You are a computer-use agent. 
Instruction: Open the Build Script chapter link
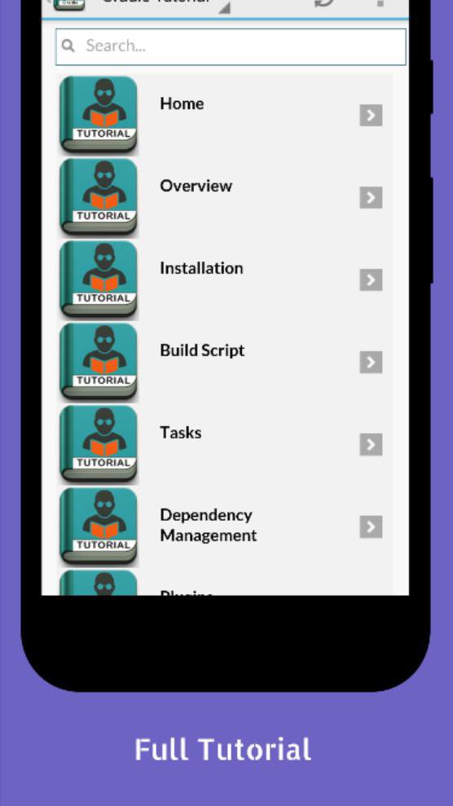[202, 350]
